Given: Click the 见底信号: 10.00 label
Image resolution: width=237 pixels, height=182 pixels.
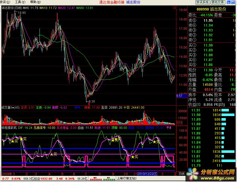Looking at the screenshot, I should click(44, 128).
